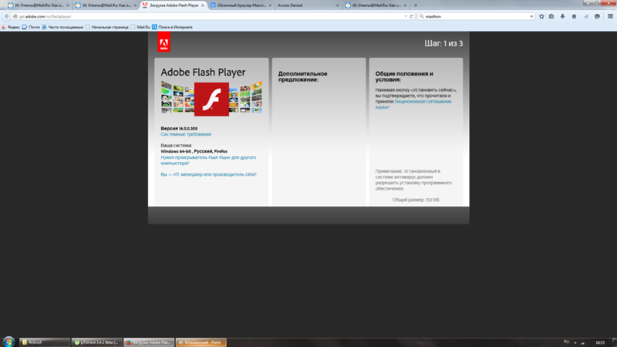Image resolution: width=617 pixels, height=347 pixels.
Task: Click the red Flash Player logo image
Action: (211, 99)
